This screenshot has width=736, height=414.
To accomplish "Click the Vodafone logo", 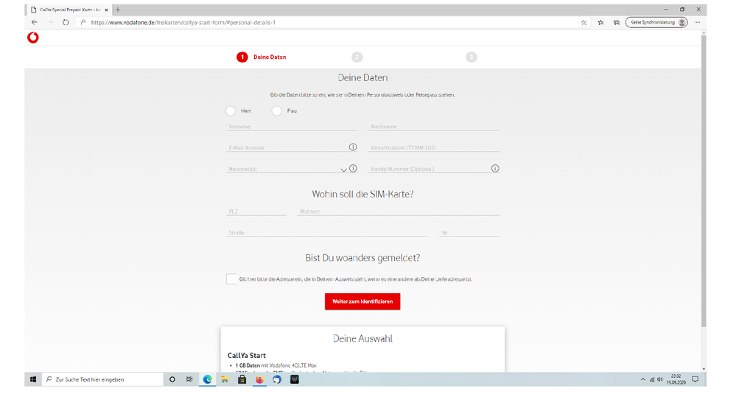I will [x=33, y=38].
